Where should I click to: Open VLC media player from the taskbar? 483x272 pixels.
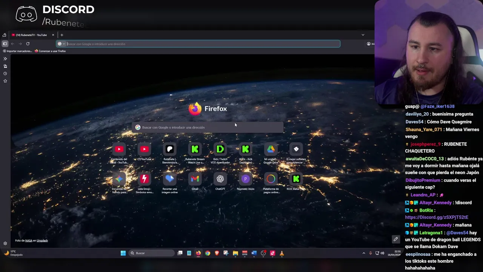click(281, 253)
